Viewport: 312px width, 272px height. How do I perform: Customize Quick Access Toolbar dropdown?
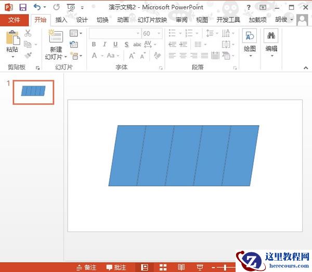(82, 8)
